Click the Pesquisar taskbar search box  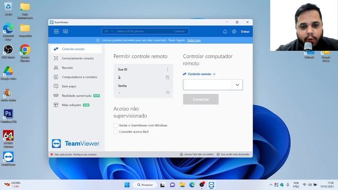[145, 185]
